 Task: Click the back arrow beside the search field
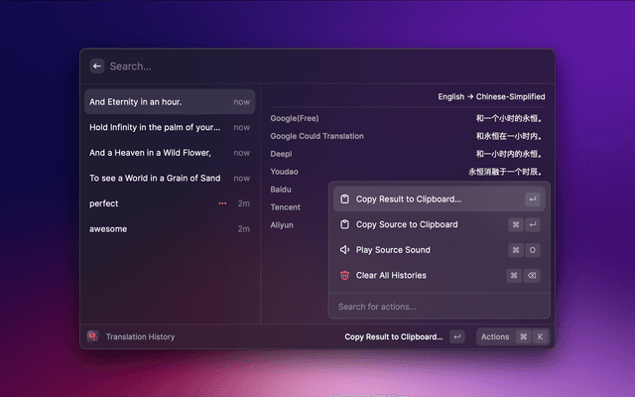[97, 66]
